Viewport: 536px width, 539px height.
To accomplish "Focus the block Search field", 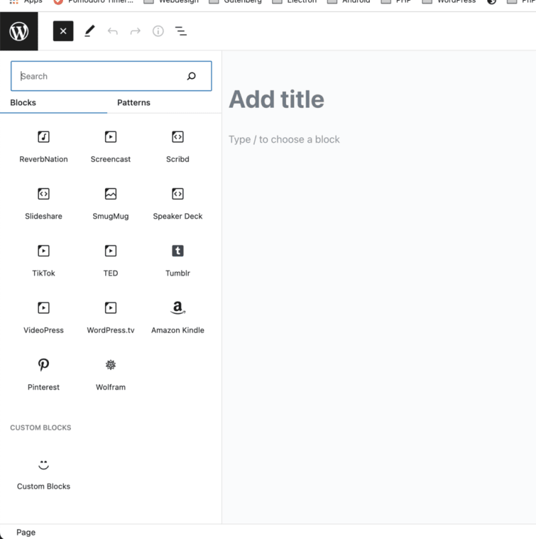I will tap(111, 76).
